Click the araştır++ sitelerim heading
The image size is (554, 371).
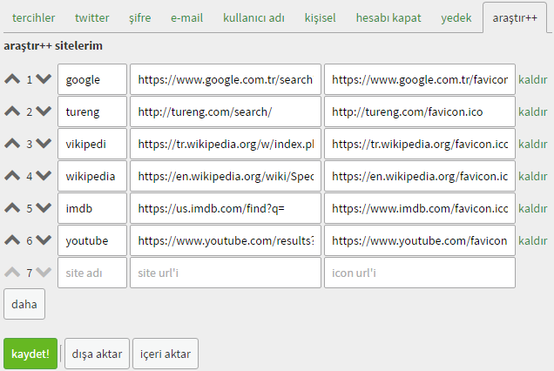53,45
